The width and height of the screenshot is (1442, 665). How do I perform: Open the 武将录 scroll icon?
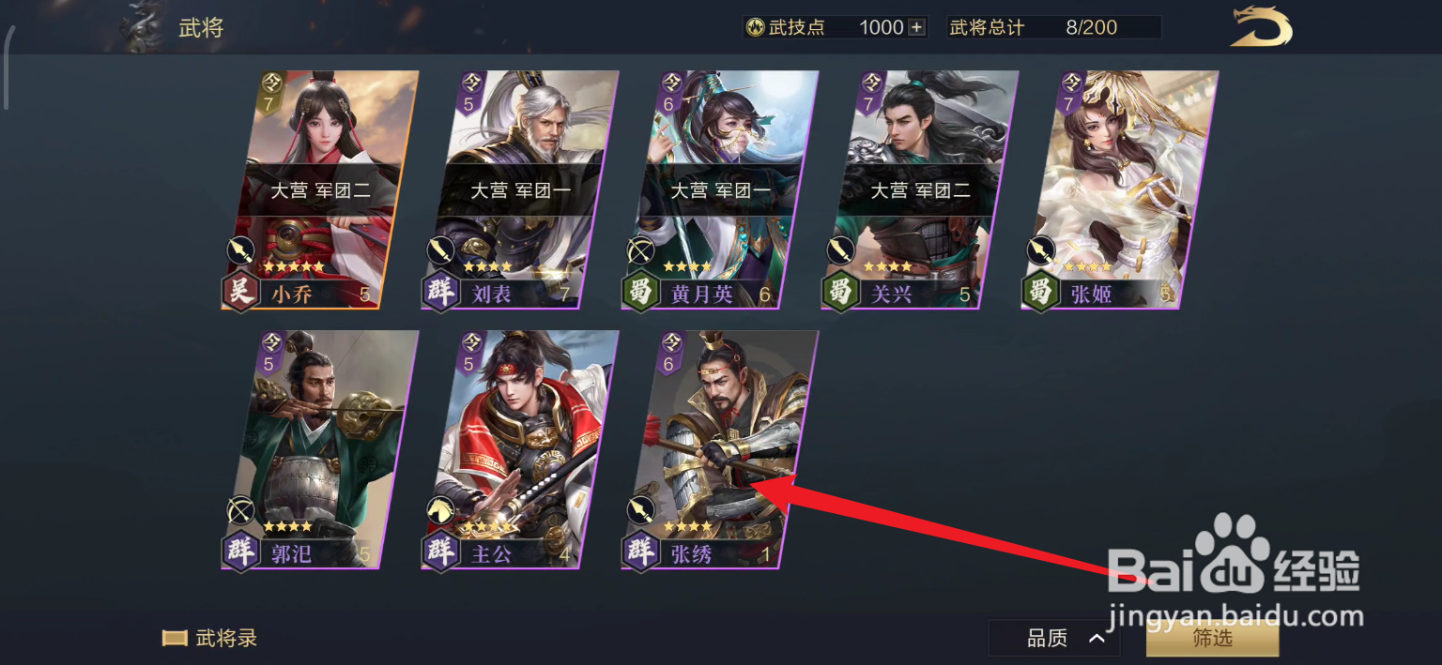176,639
